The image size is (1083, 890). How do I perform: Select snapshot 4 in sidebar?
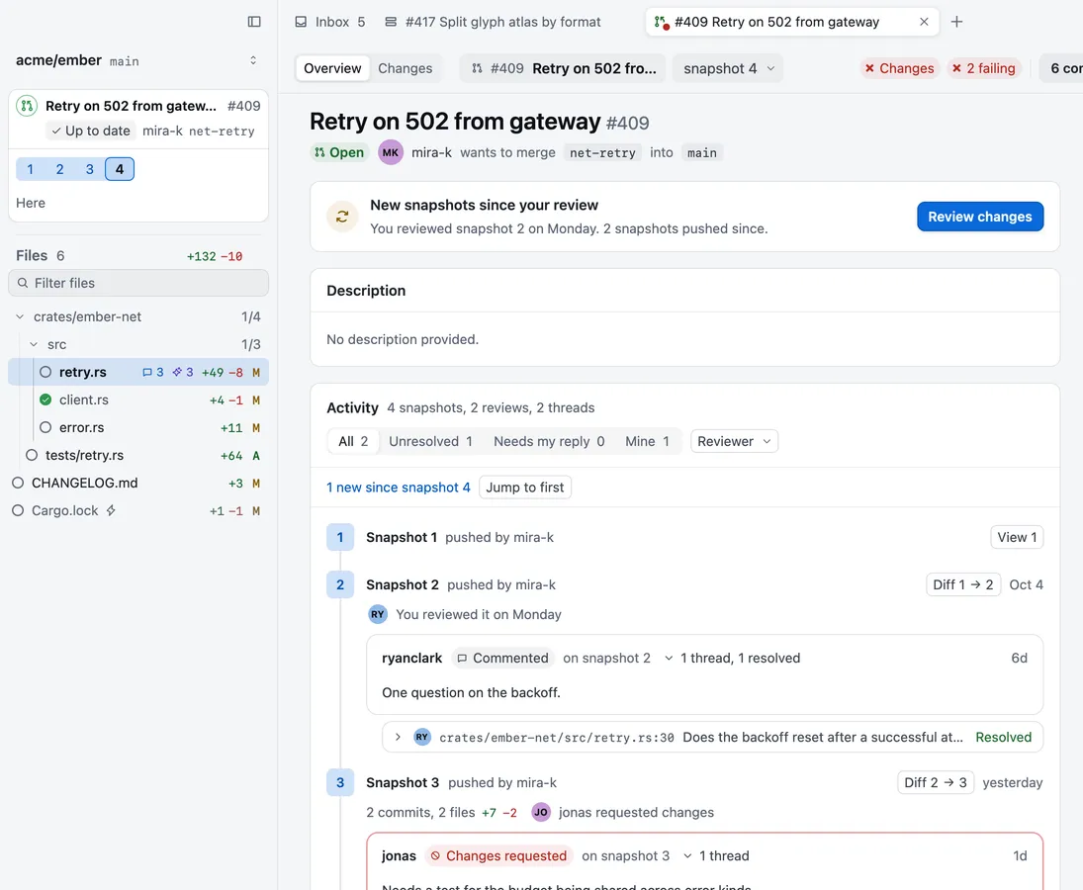[120, 169]
